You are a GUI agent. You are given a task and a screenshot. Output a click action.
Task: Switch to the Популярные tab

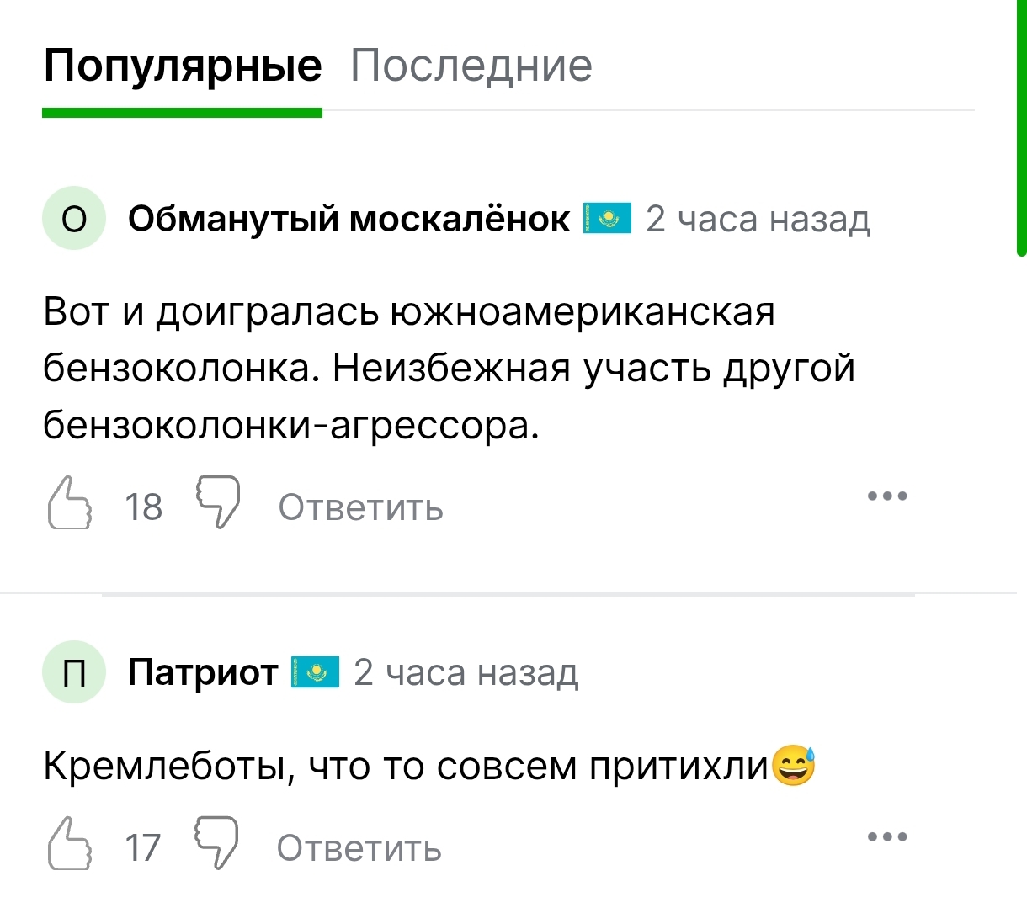[x=182, y=66]
